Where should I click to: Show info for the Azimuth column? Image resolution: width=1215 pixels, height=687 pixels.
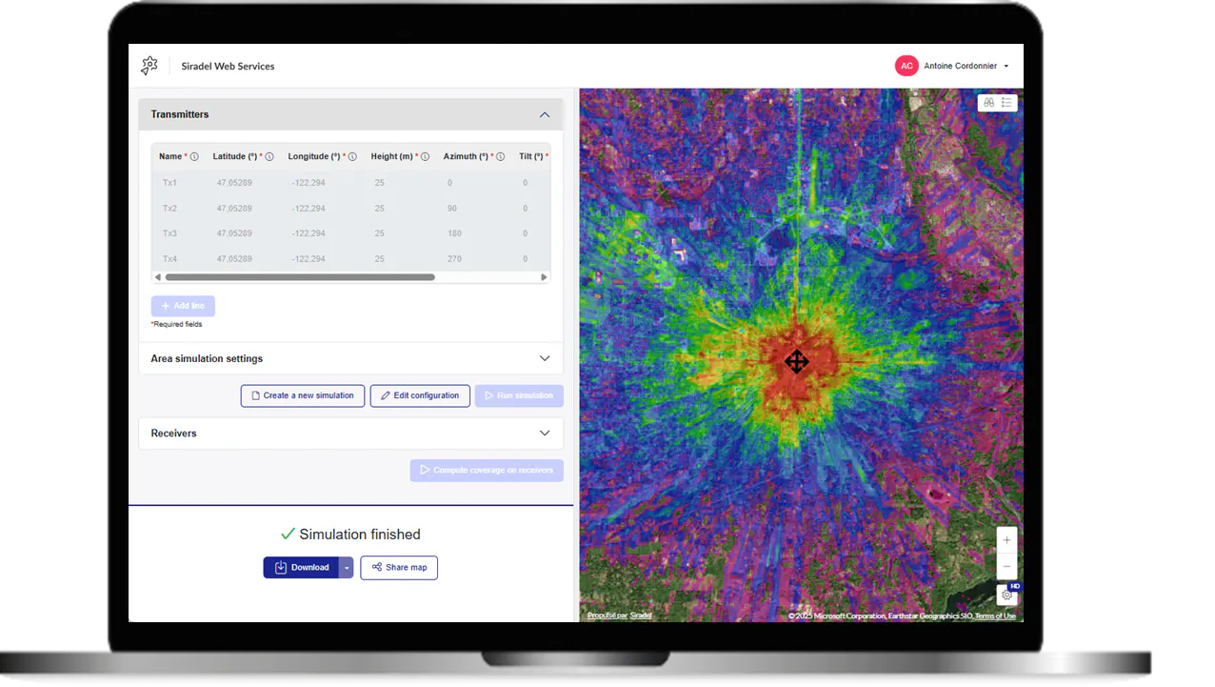point(500,157)
